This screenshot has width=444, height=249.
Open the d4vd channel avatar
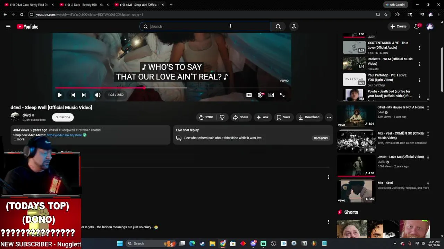tap(15, 117)
